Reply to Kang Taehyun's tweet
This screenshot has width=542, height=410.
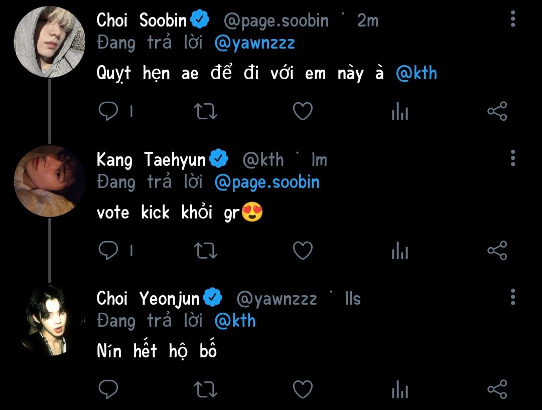click(108, 251)
